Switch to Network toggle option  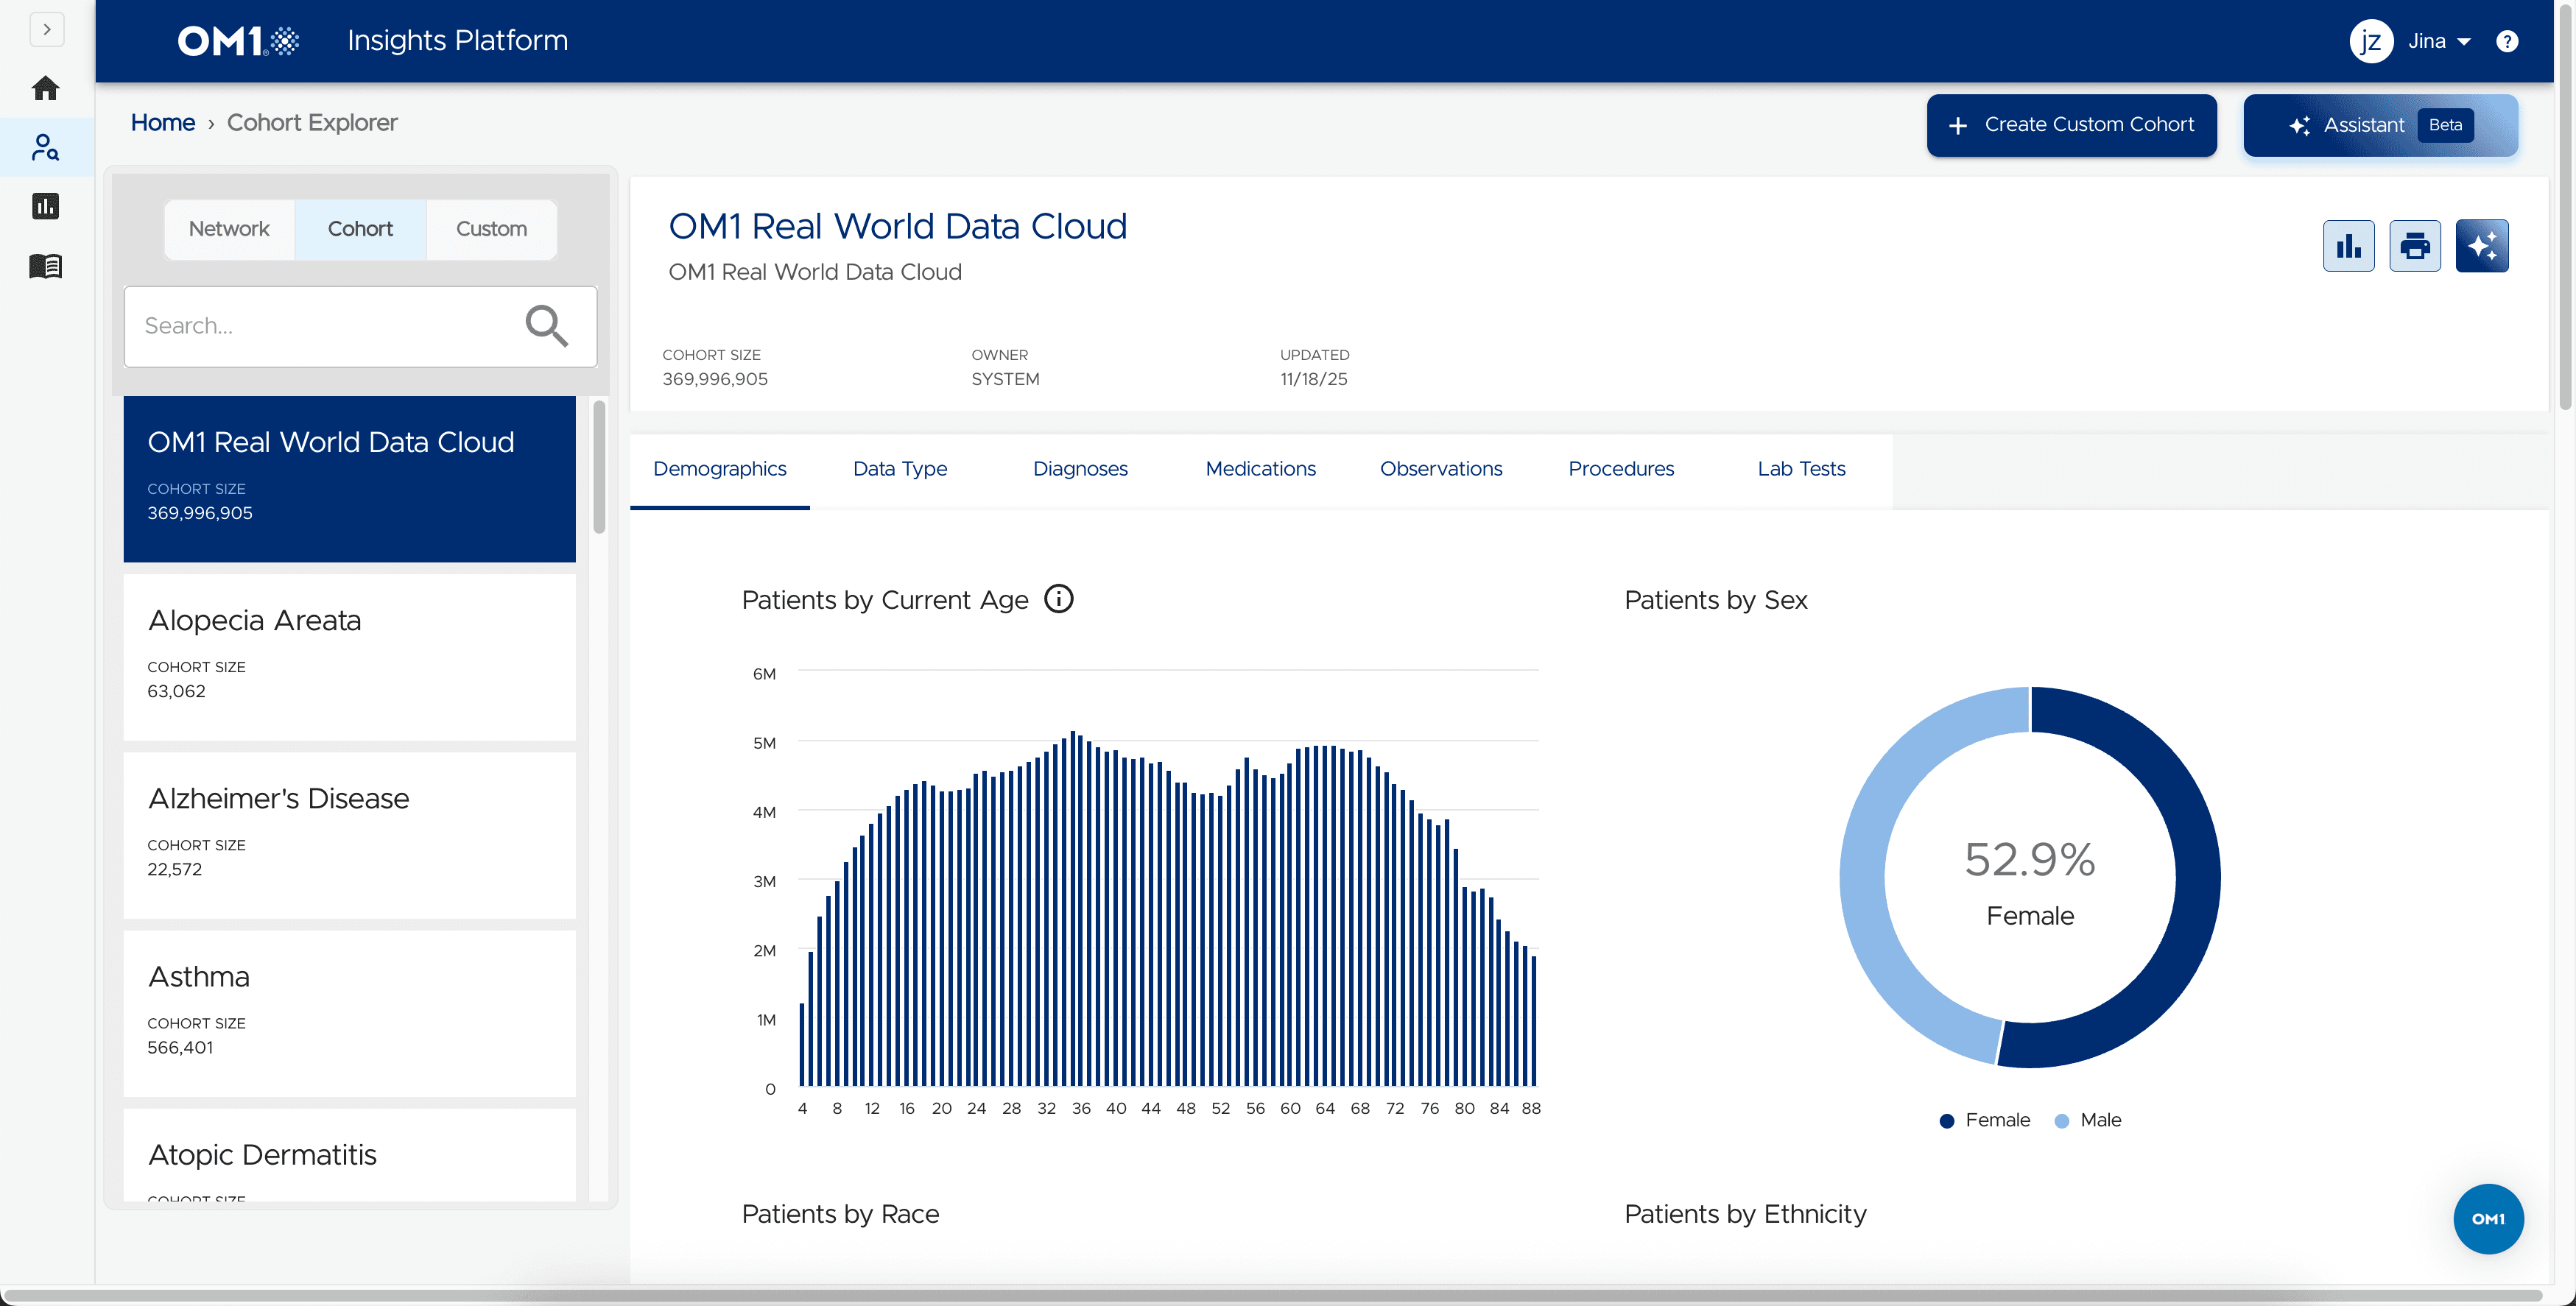click(229, 229)
